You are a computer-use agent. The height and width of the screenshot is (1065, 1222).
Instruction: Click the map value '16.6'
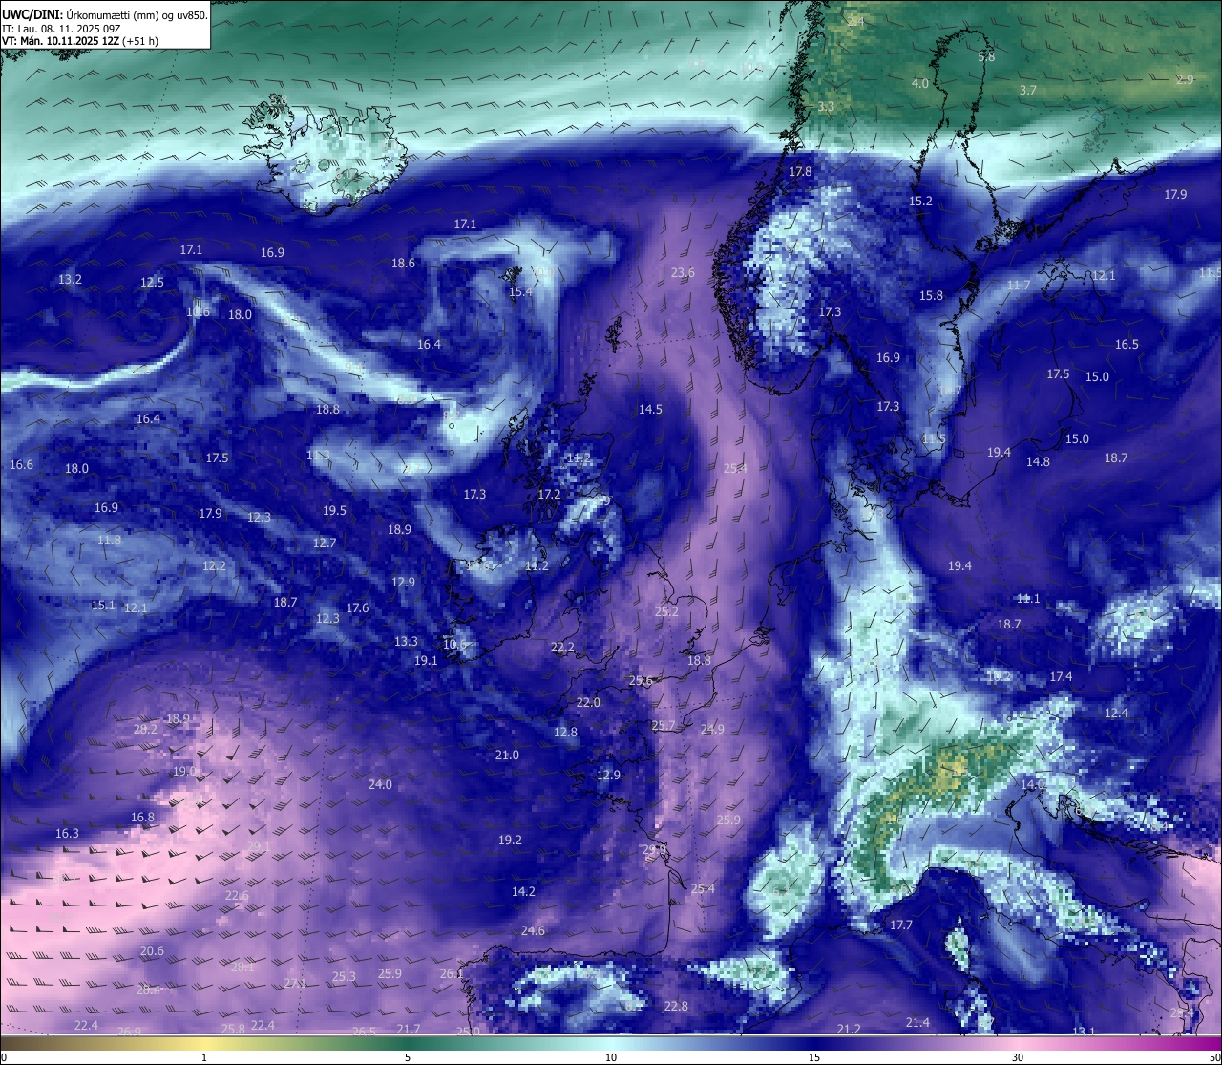point(21,464)
